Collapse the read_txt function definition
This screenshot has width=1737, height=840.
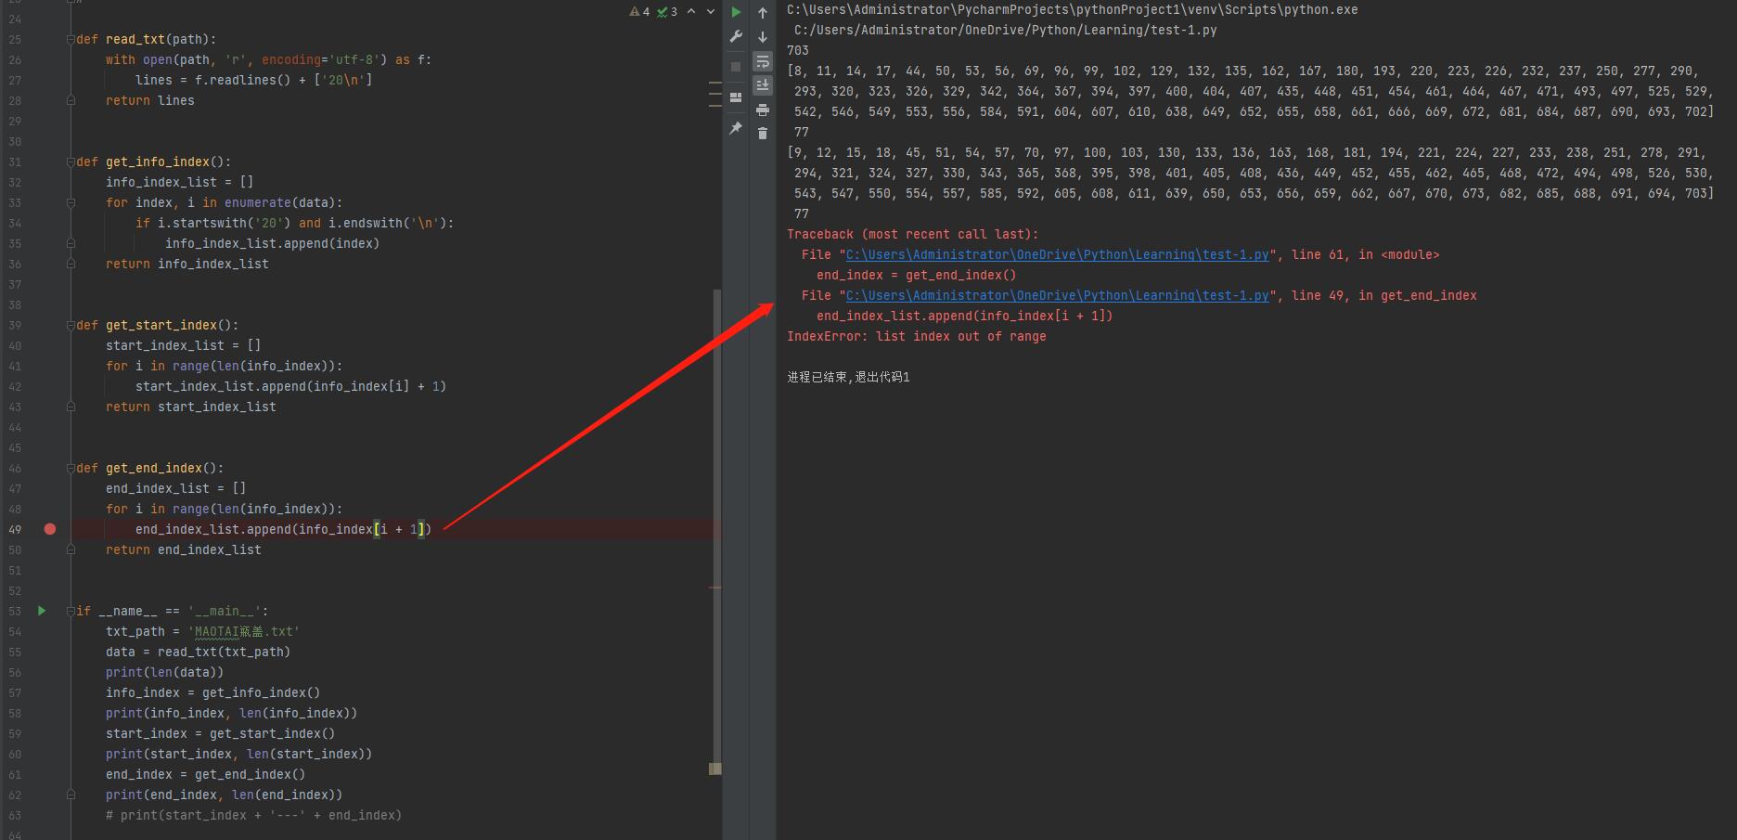coord(71,40)
